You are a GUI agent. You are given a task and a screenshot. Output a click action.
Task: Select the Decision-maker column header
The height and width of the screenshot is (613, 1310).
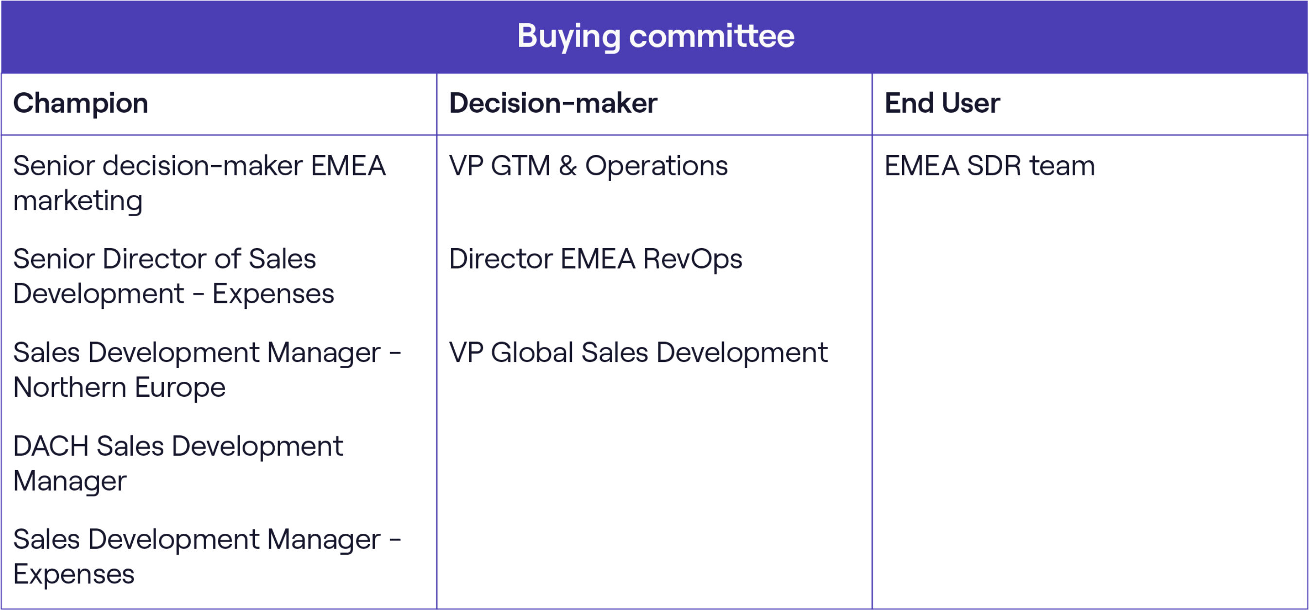[x=553, y=103]
